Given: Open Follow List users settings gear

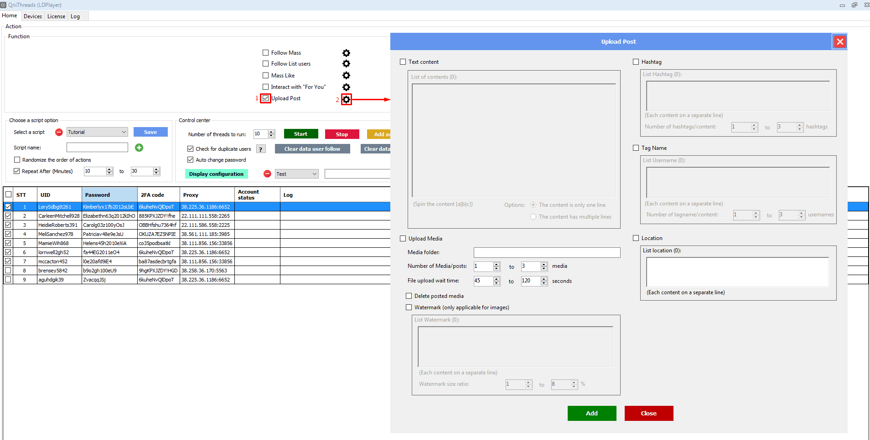Looking at the screenshot, I should 346,64.
